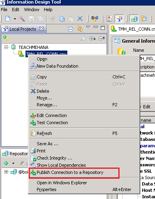Screen dimensions: 155x199
Task: Click the expand-all tree icon
Action: [x=92, y=39]
